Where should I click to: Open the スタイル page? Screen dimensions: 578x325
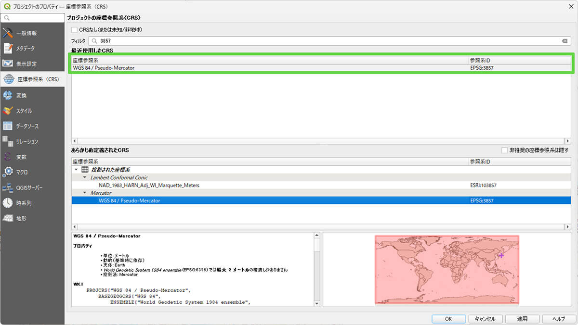(x=32, y=111)
